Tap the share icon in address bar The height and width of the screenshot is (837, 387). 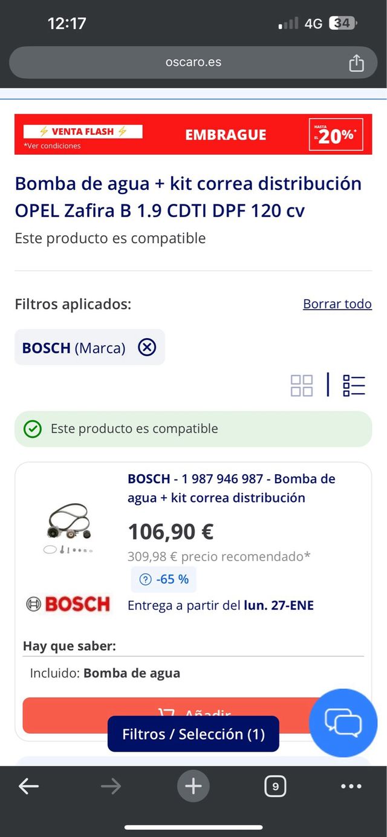(x=357, y=62)
